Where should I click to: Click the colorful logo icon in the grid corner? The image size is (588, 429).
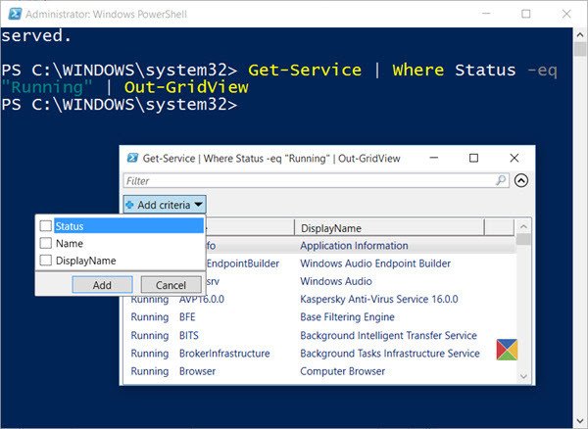click(507, 350)
